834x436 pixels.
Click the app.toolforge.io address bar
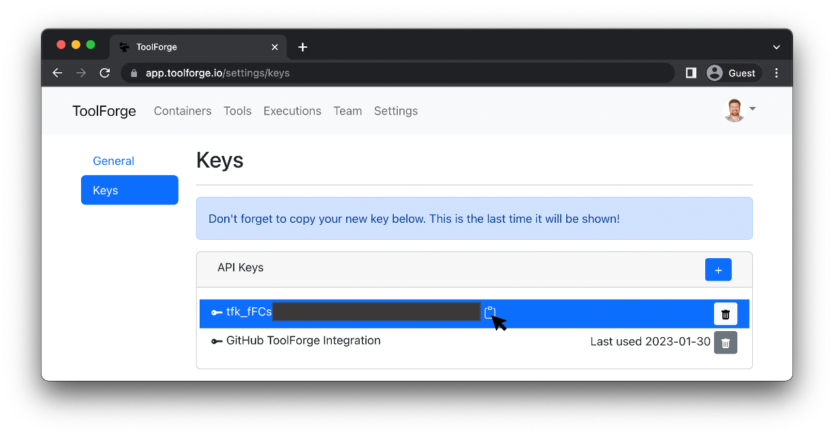(x=398, y=73)
